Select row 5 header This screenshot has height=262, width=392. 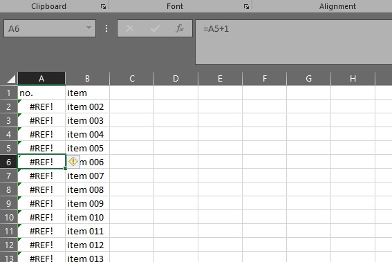pos(8,148)
